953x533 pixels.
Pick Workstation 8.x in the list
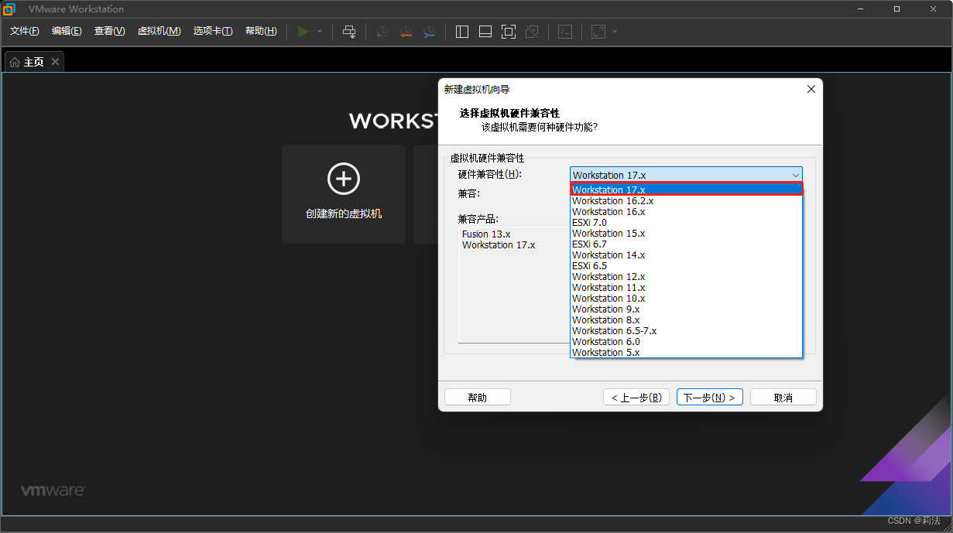(686, 319)
